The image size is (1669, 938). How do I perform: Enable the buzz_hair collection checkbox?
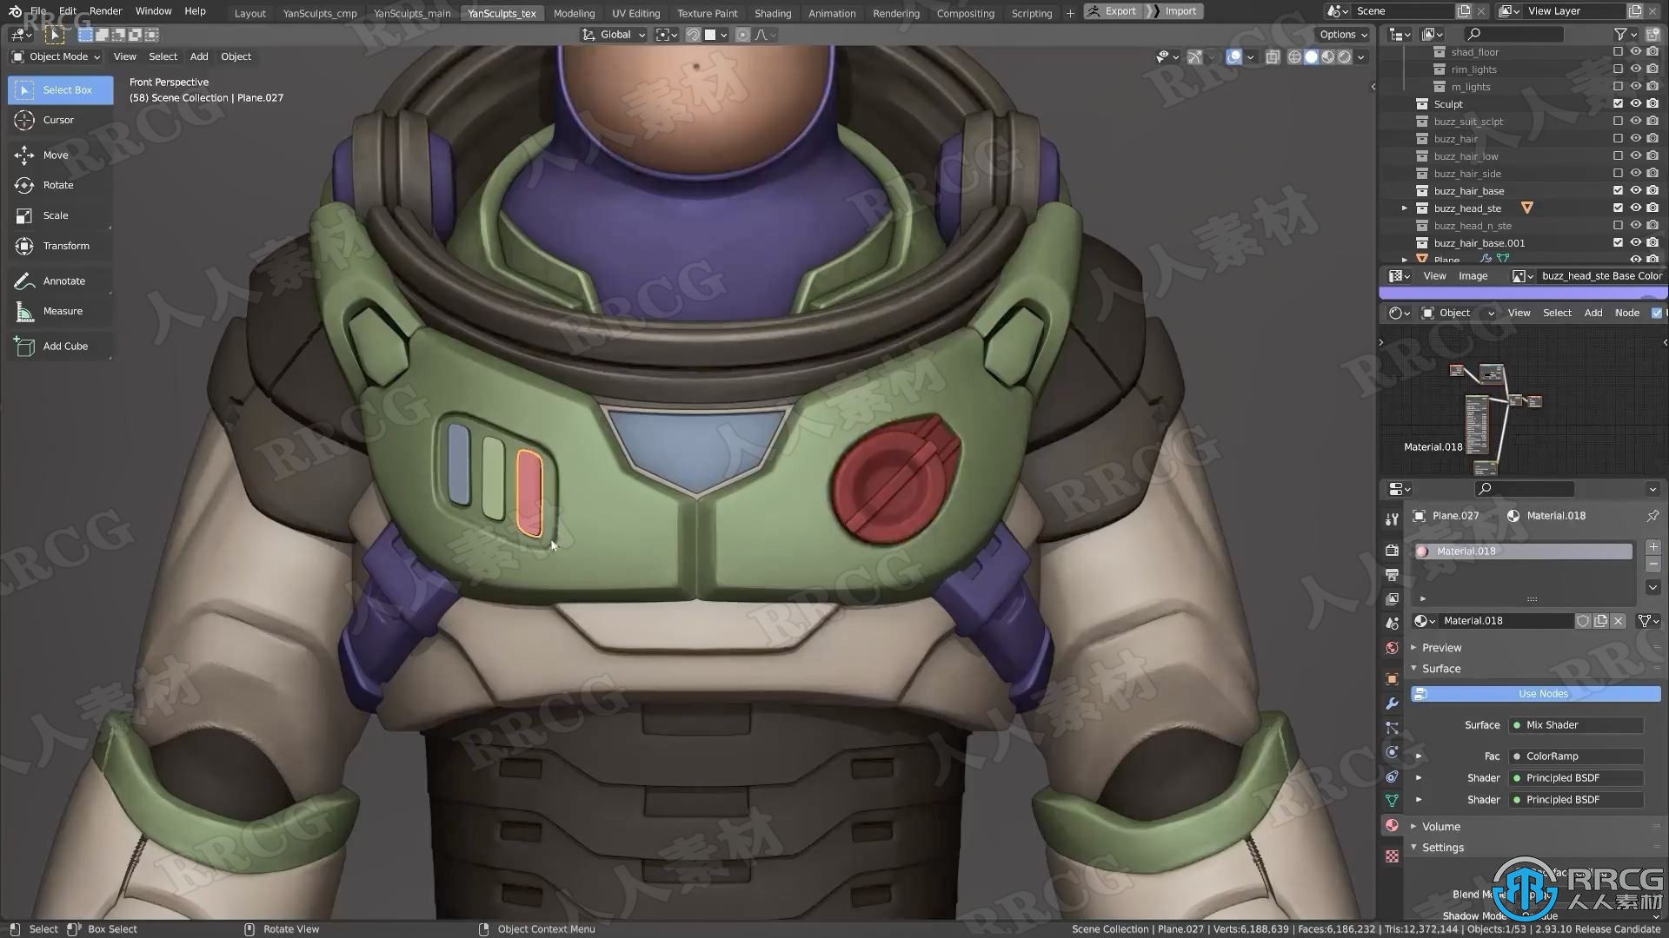(x=1618, y=139)
